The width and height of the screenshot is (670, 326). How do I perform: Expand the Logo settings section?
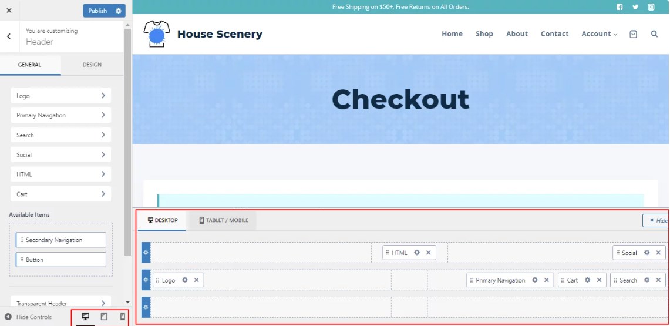click(60, 96)
